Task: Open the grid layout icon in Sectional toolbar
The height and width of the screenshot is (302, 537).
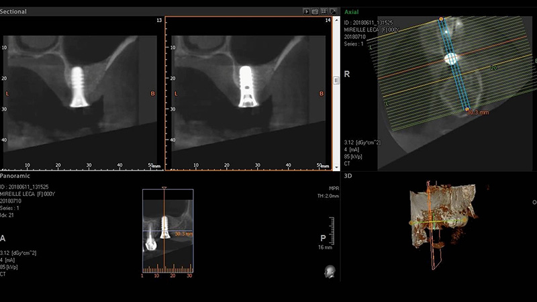Action: pos(324,11)
